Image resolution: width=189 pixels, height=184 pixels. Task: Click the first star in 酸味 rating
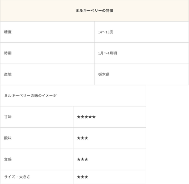click(x=79, y=138)
